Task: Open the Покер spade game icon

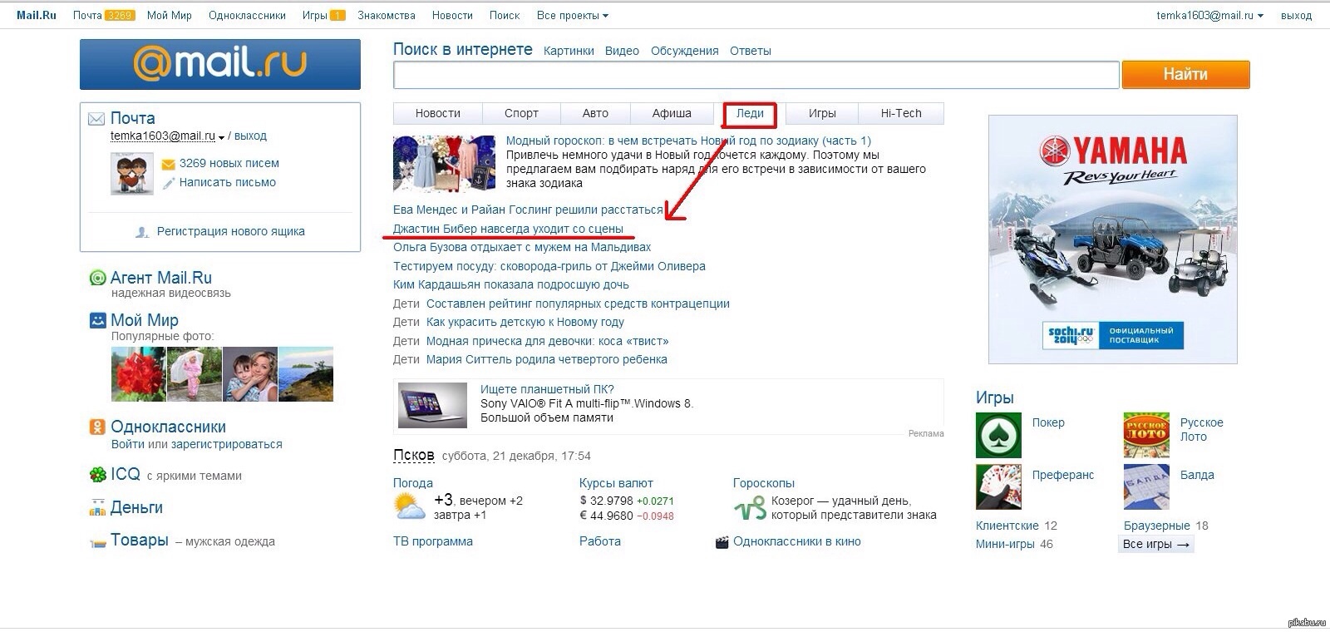Action: click(998, 435)
